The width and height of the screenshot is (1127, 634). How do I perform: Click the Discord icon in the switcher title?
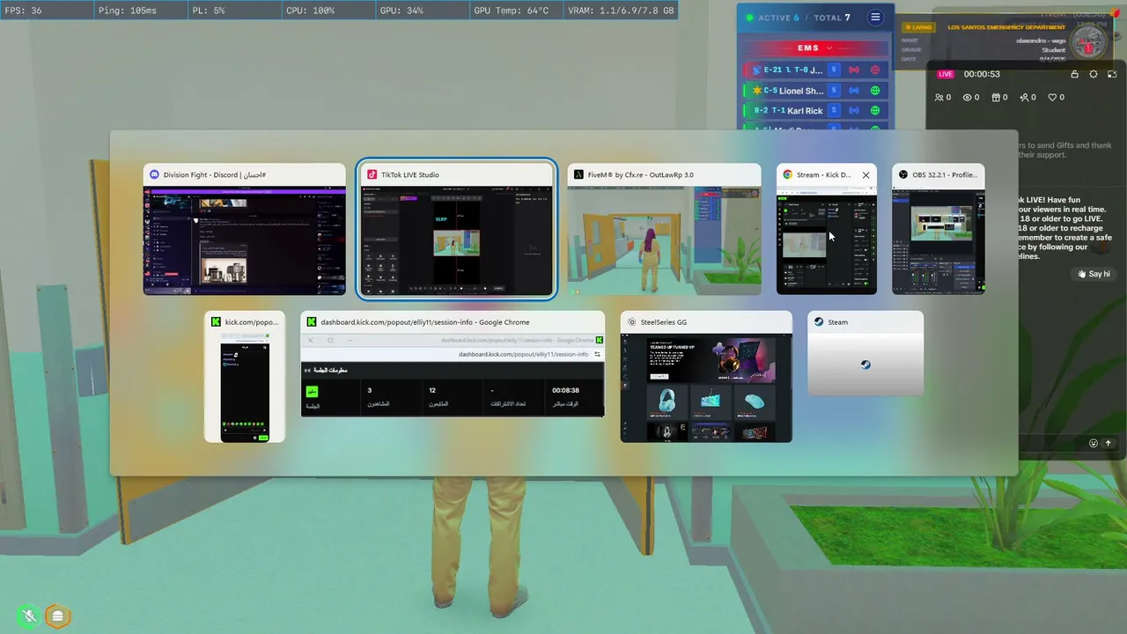point(155,175)
